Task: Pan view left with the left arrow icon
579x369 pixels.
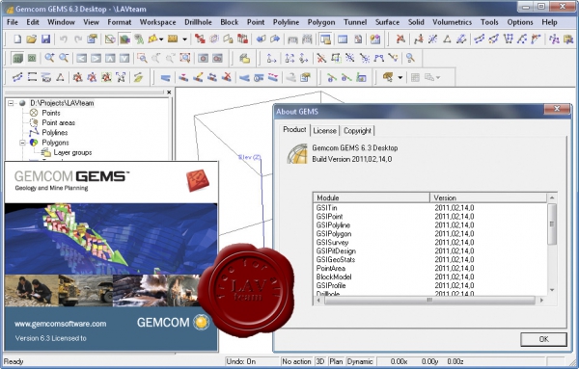Action: click(x=82, y=58)
